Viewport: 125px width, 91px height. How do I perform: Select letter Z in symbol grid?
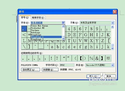(x=102, y=41)
